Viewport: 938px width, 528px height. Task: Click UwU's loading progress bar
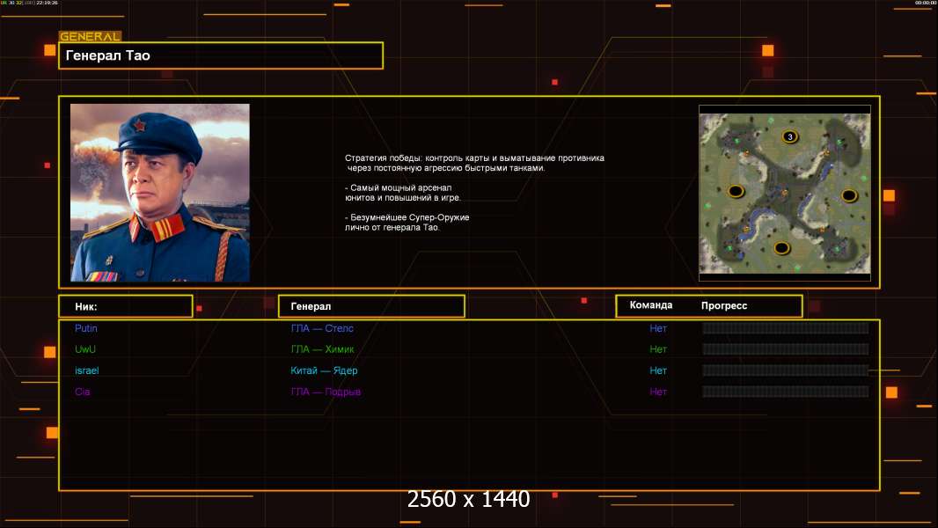pyautogui.click(x=786, y=349)
